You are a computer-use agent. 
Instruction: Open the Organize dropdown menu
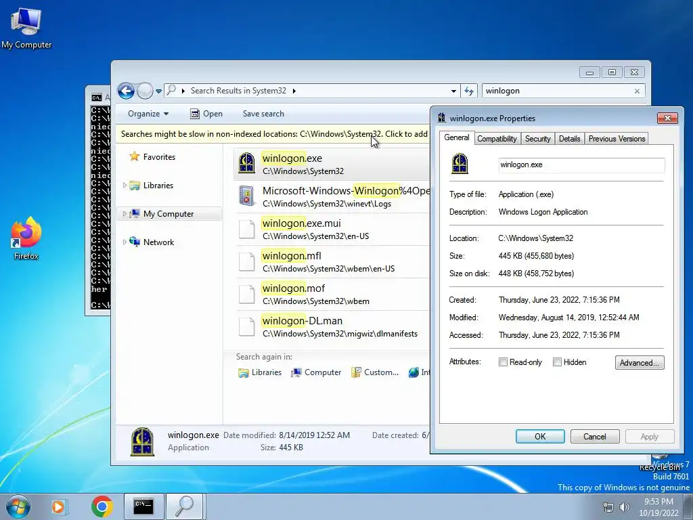pos(148,114)
